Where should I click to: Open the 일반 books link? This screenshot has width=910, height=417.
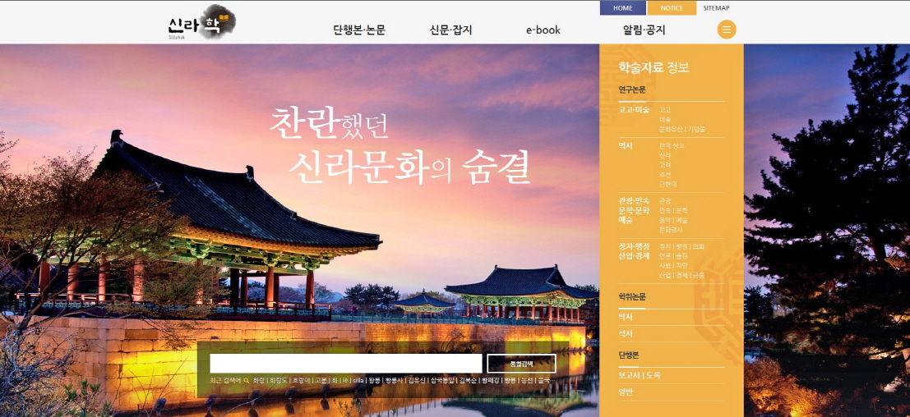(626, 392)
